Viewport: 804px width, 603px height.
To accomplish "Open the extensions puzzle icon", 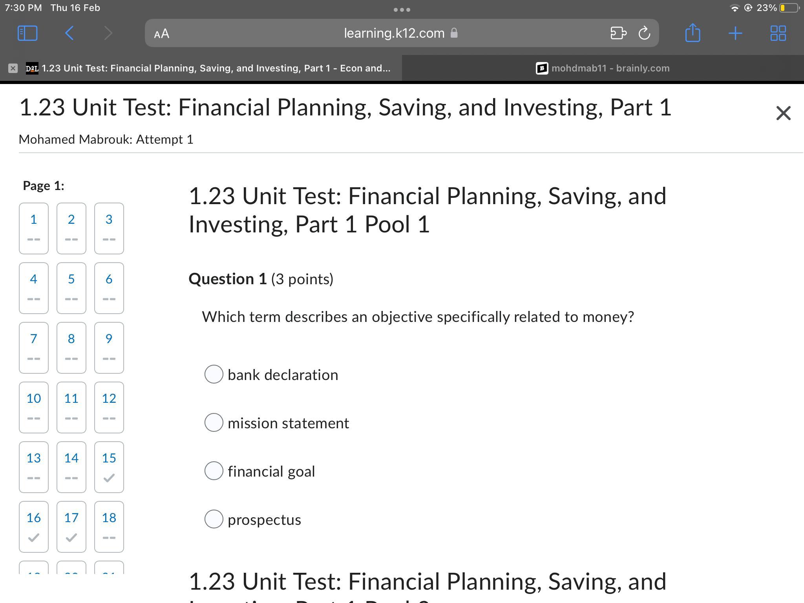I will point(618,33).
